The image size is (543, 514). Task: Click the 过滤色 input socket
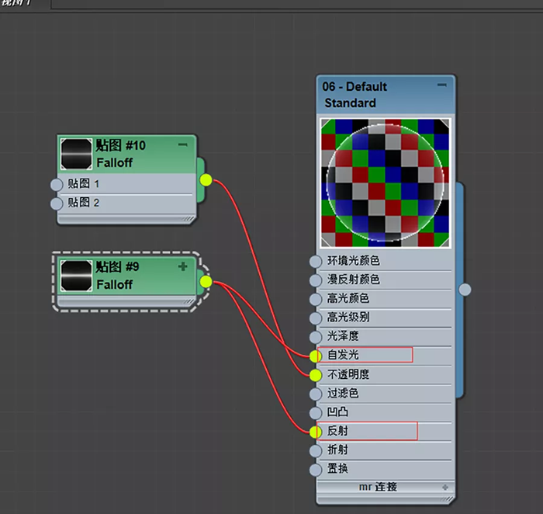pos(316,394)
